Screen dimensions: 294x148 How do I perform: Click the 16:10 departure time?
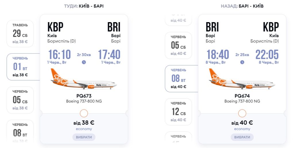[x=59, y=55]
